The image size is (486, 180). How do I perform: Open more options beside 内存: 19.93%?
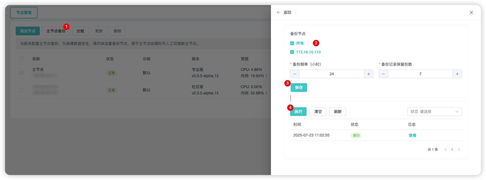click(266, 76)
